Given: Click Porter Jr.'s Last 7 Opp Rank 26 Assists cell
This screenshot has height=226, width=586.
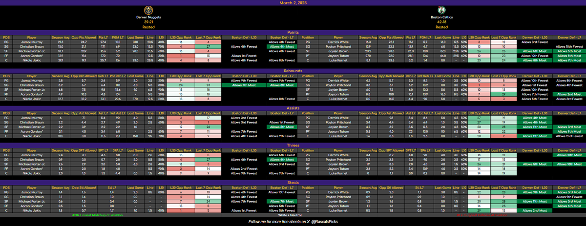Looking at the screenshot, I should click(x=208, y=127).
